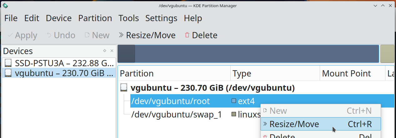
Task: Click the vgubuntu volume group tree icon
Action: [x=124, y=88]
